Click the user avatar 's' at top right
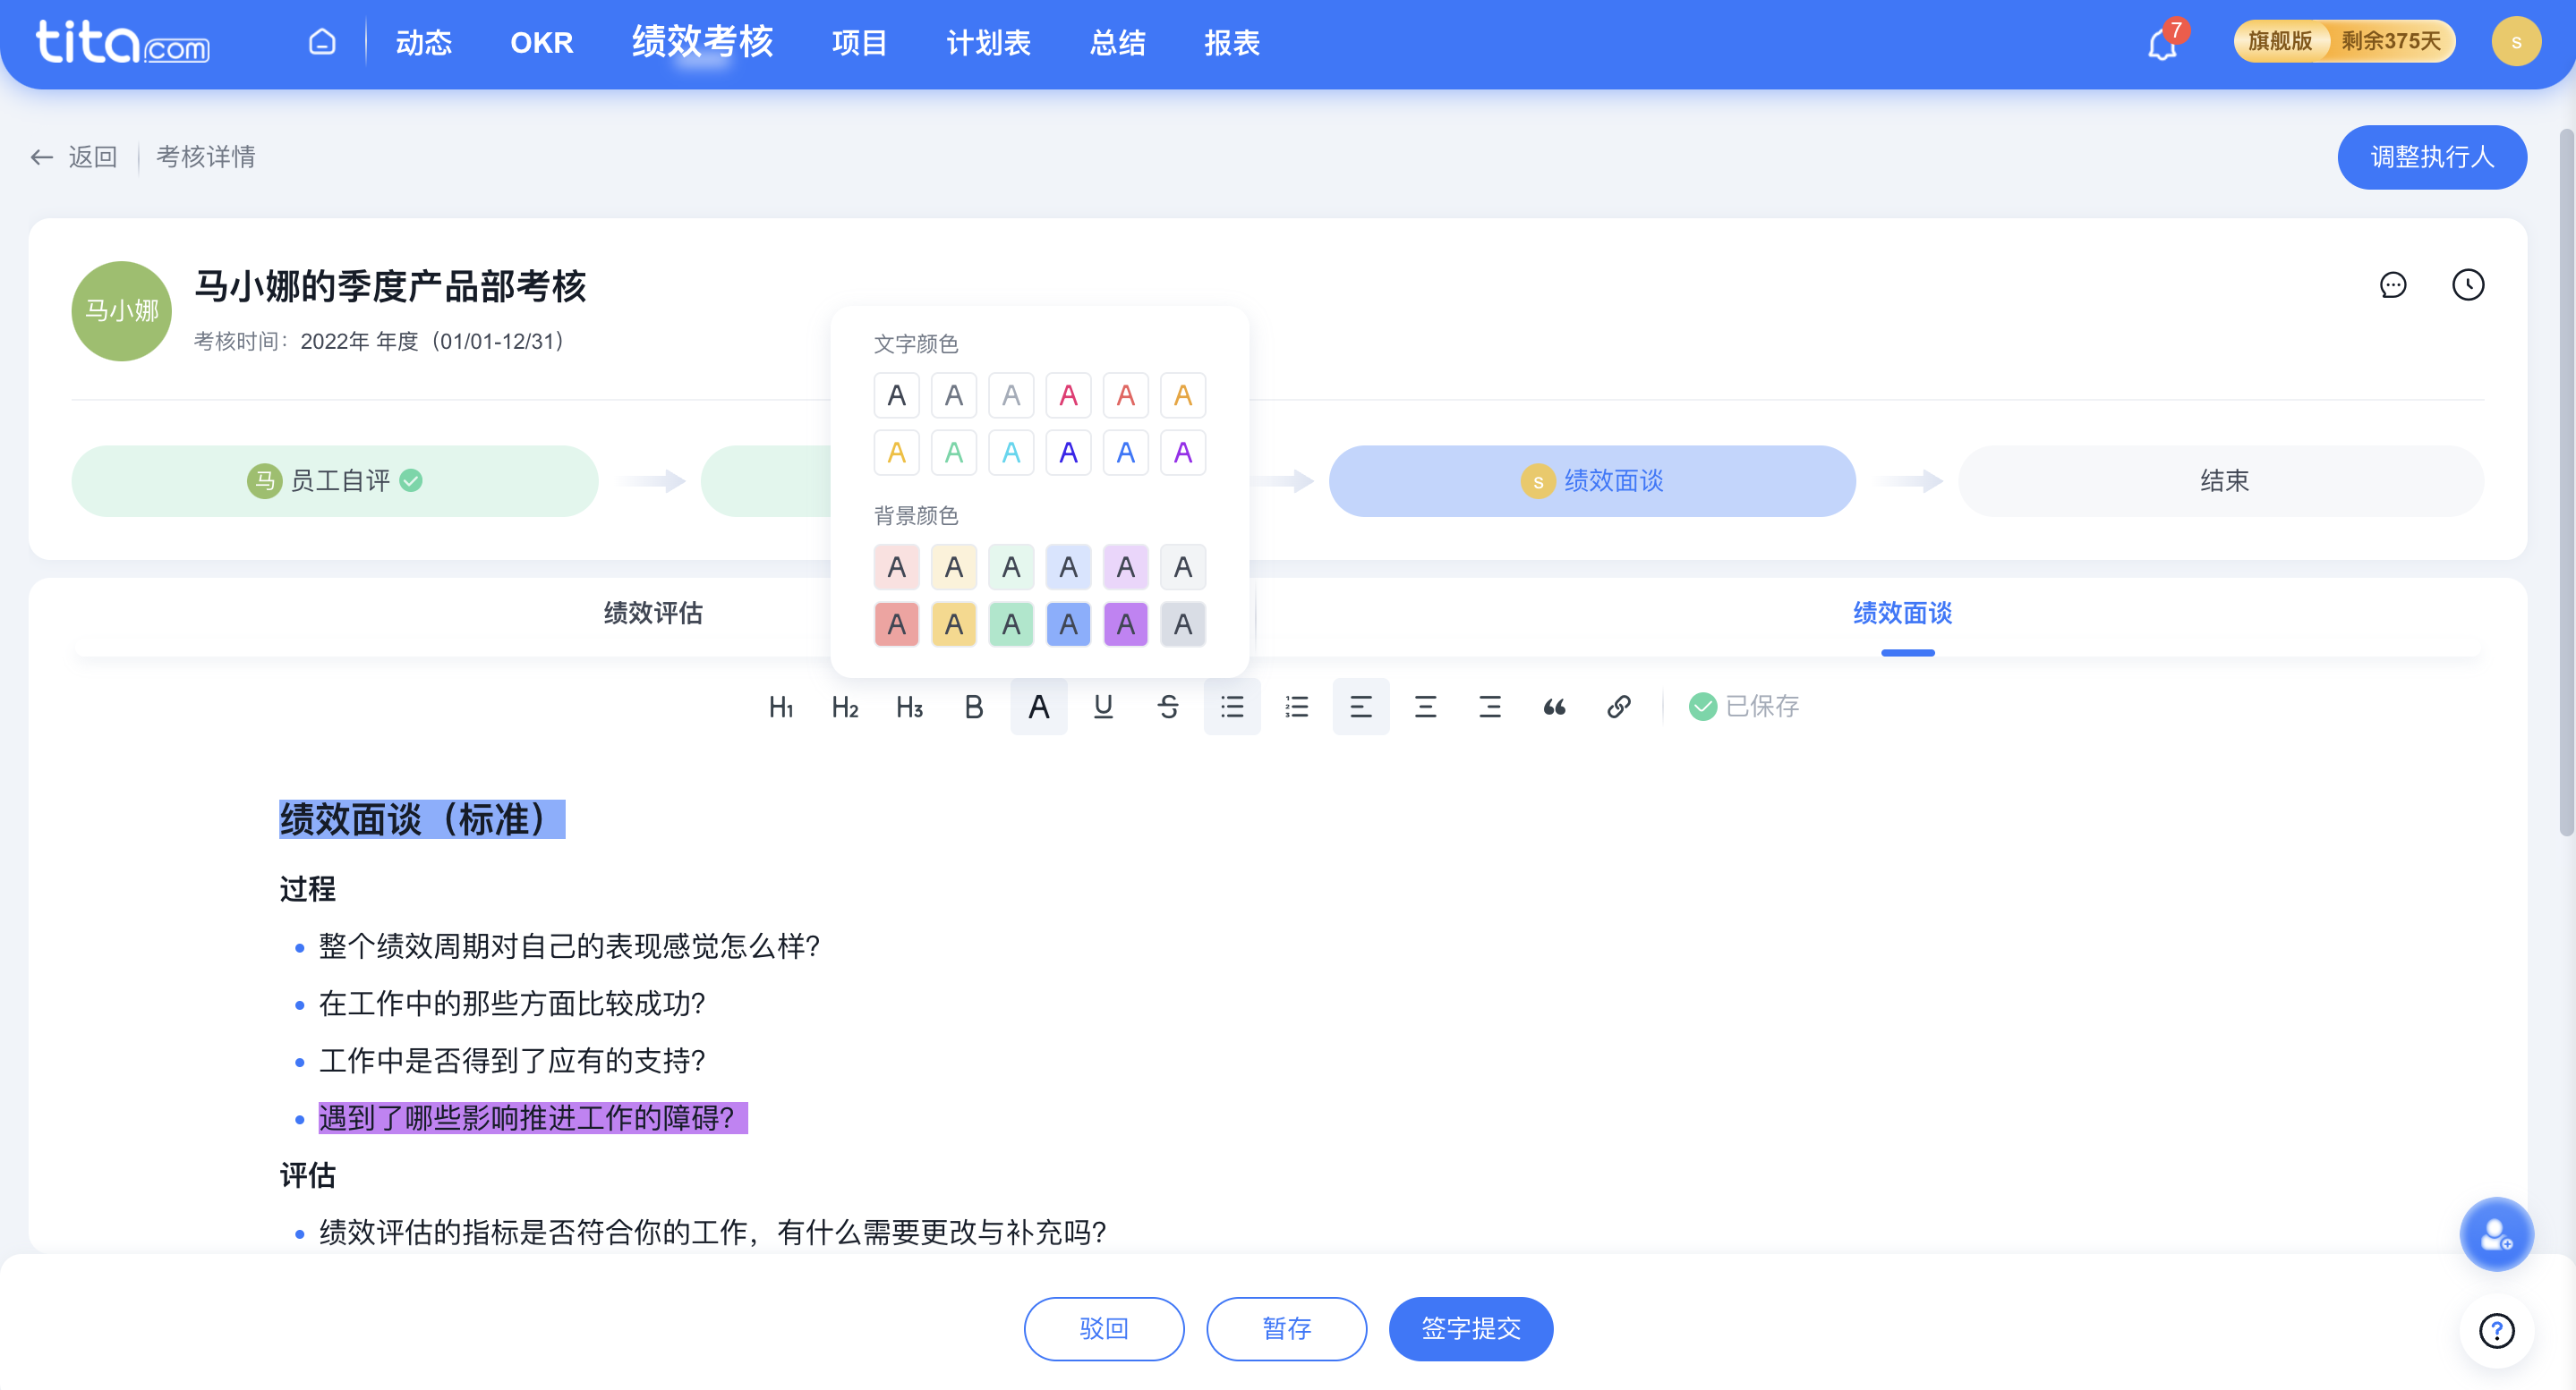This screenshot has width=2576, height=1390. point(2517,42)
